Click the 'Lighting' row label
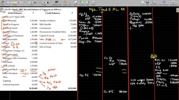Screen dimensions: 179x100 7,81
